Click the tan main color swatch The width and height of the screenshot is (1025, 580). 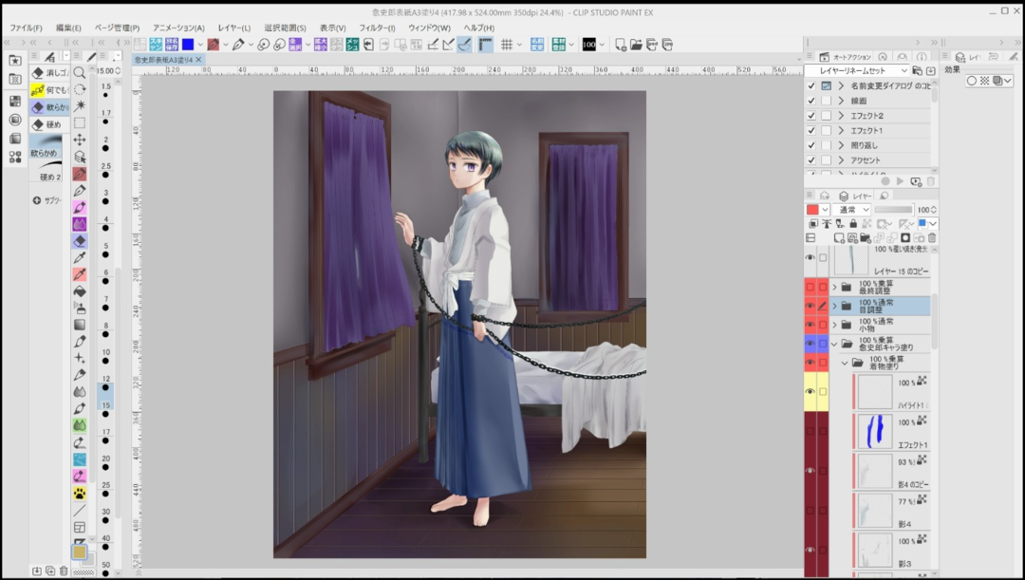pyautogui.click(x=79, y=552)
